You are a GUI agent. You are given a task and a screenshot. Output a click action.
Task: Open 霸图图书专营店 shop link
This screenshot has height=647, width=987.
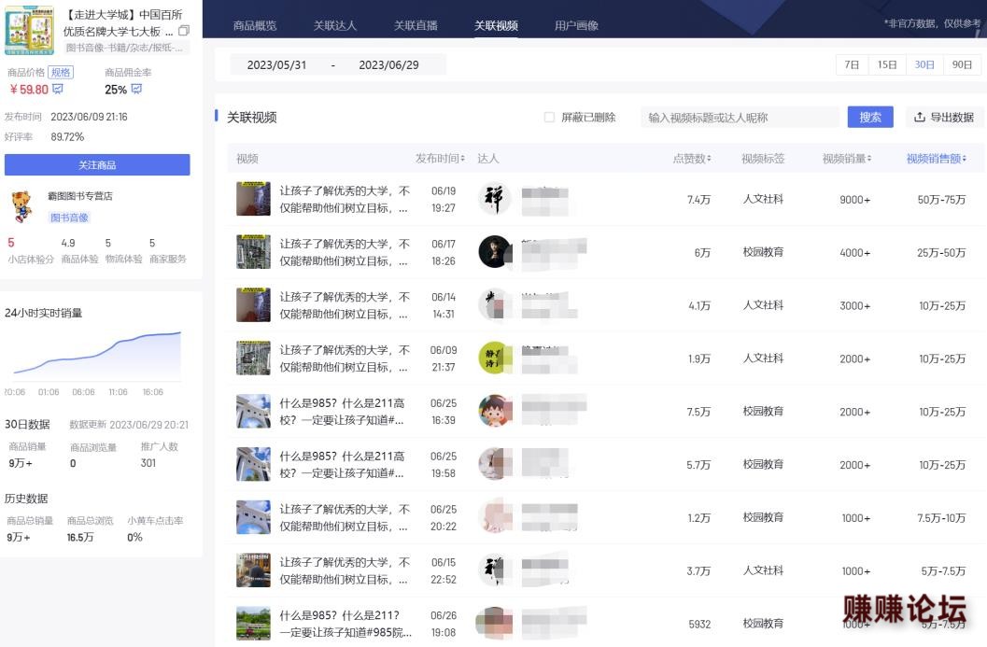coord(80,196)
